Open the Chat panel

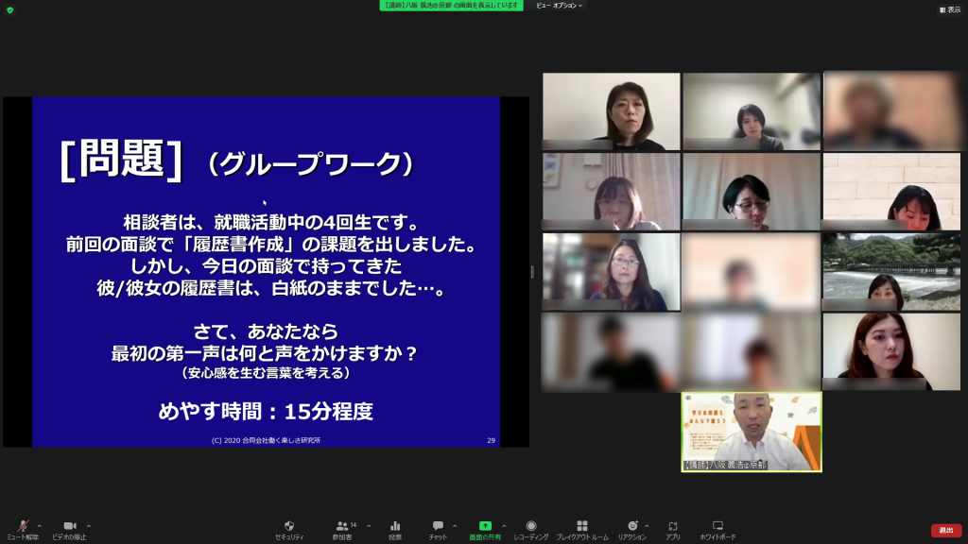(x=438, y=527)
